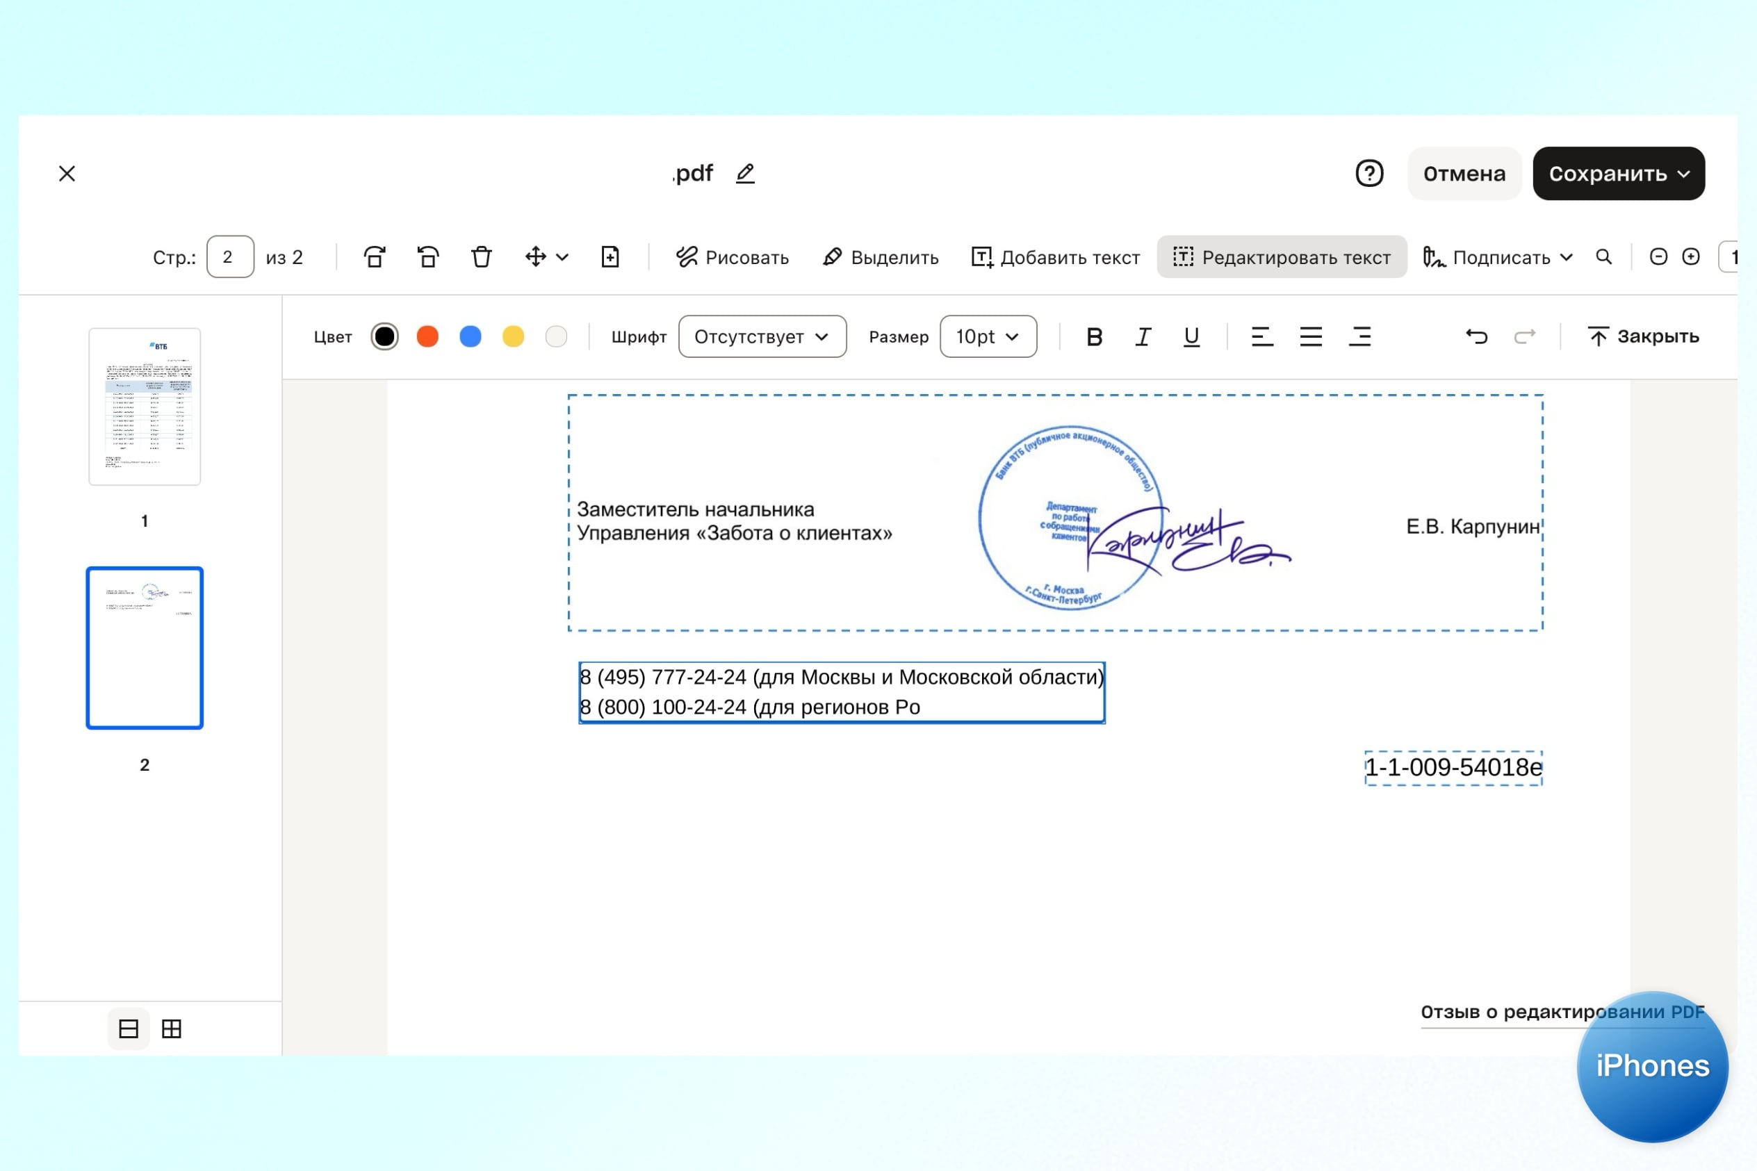Insert new page icon
The height and width of the screenshot is (1171, 1757).
pyautogui.click(x=610, y=257)
